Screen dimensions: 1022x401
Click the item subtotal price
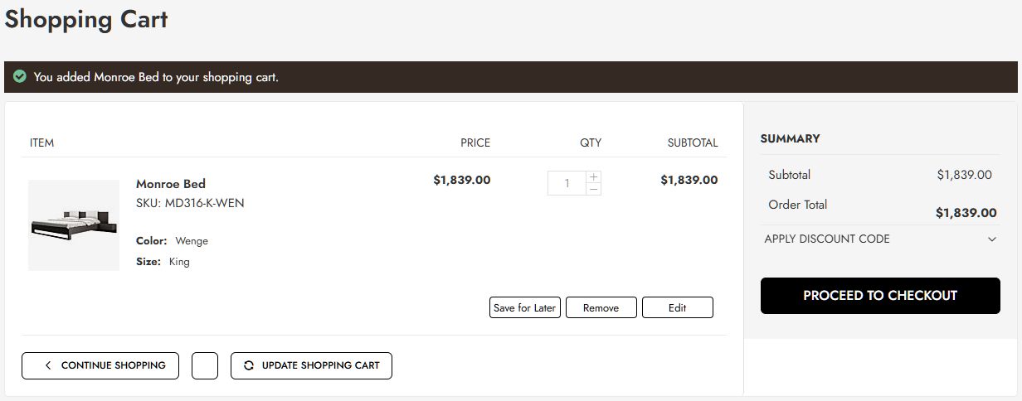point(689,180)
